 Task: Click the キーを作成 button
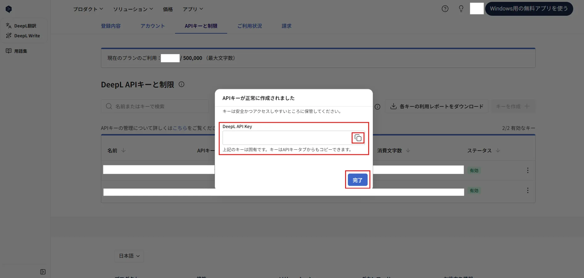tap(513, 106)
